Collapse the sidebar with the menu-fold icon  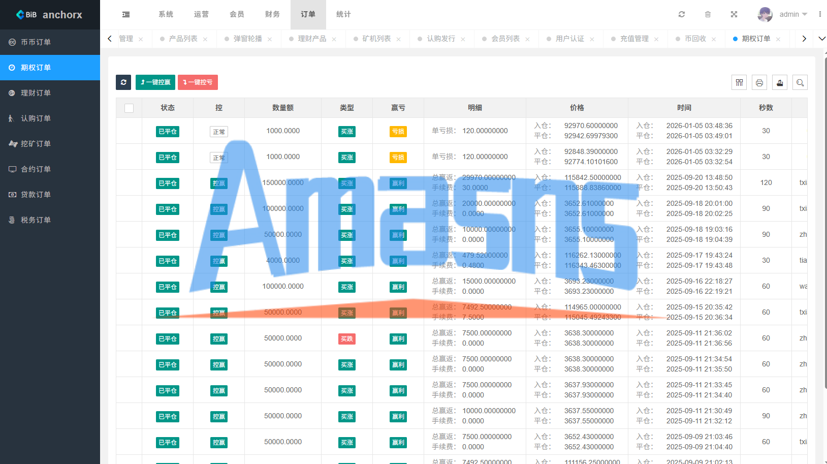tap(126, 14)
